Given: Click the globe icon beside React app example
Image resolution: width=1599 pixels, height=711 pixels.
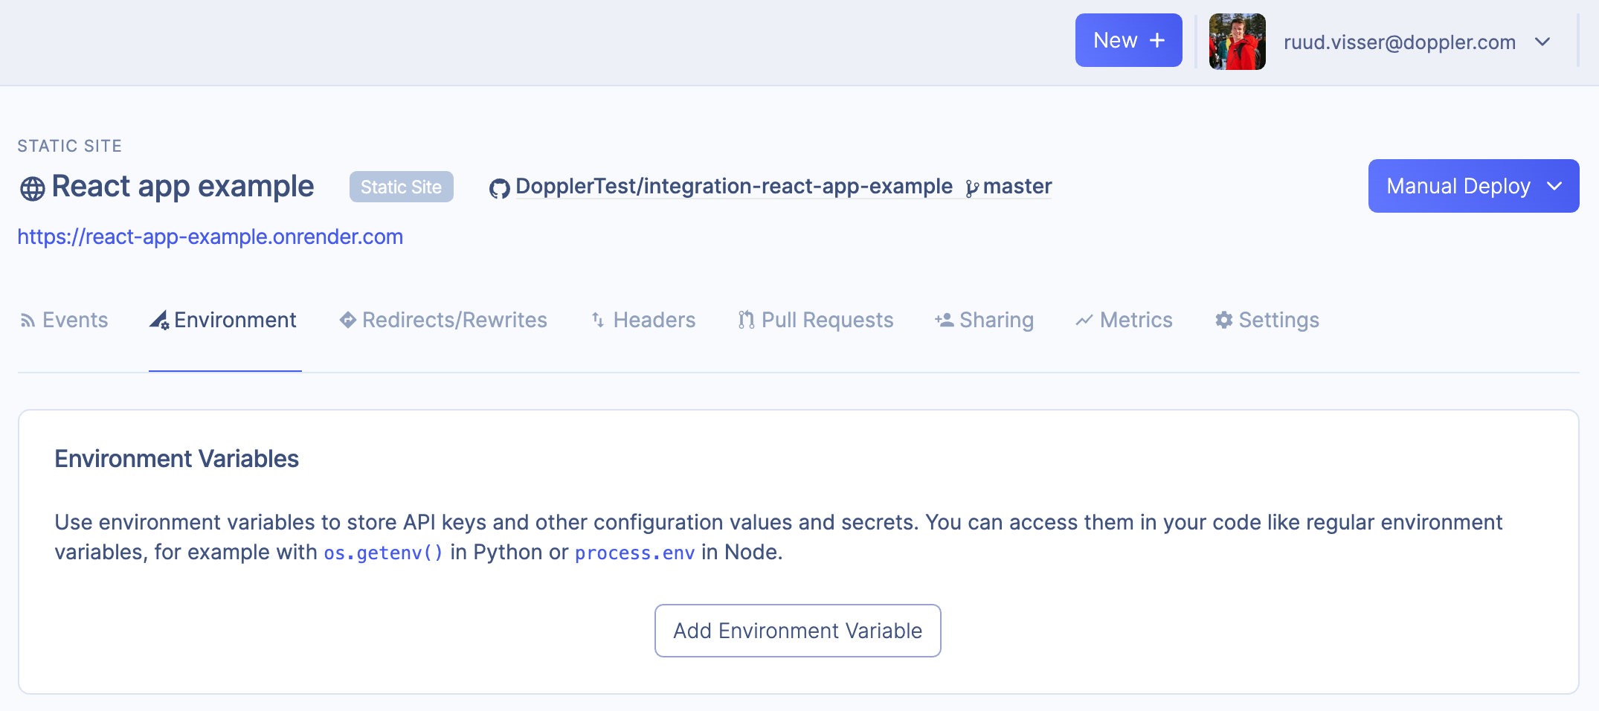Looking at the screenshot, I should click(x=32, y=188).
